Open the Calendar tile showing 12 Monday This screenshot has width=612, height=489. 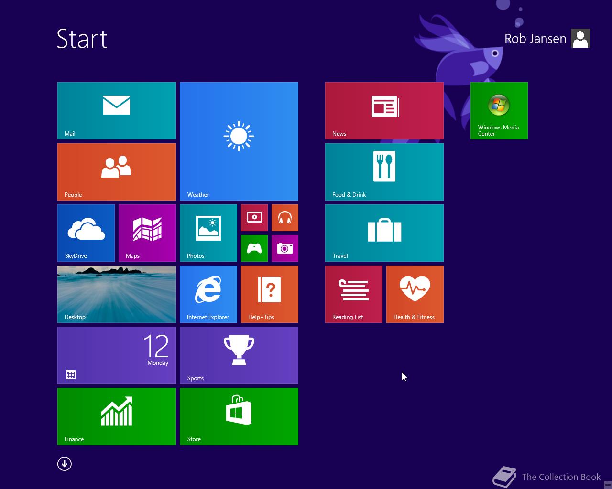(x=117, y=355)
